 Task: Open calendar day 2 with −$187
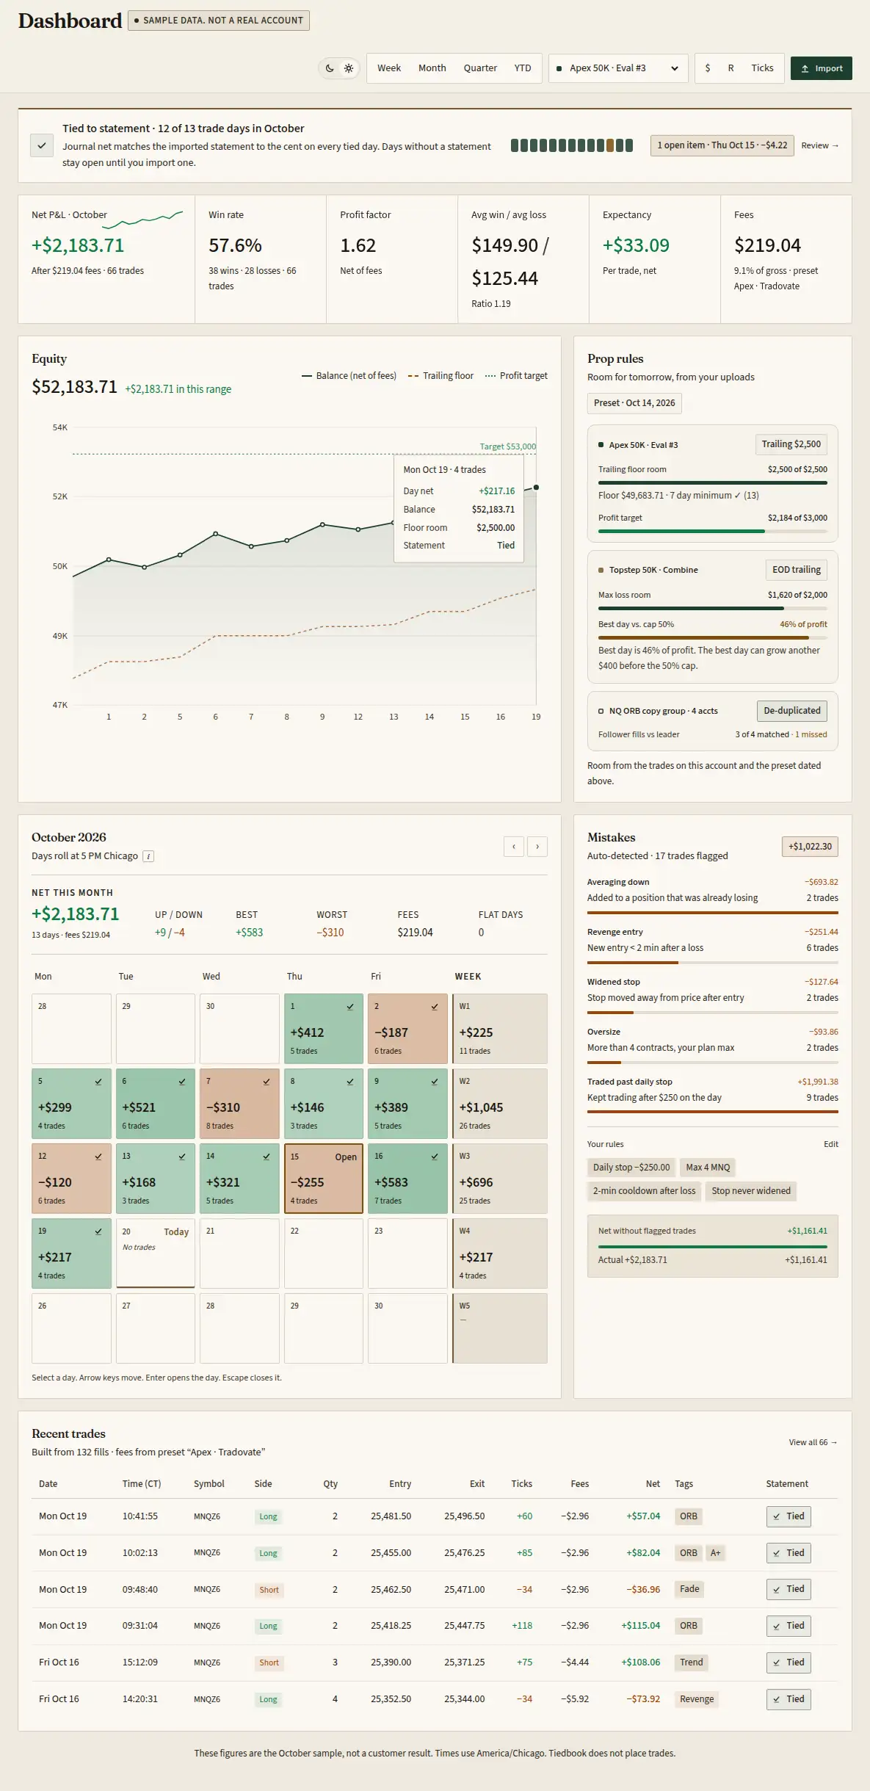pos(407,1029)
